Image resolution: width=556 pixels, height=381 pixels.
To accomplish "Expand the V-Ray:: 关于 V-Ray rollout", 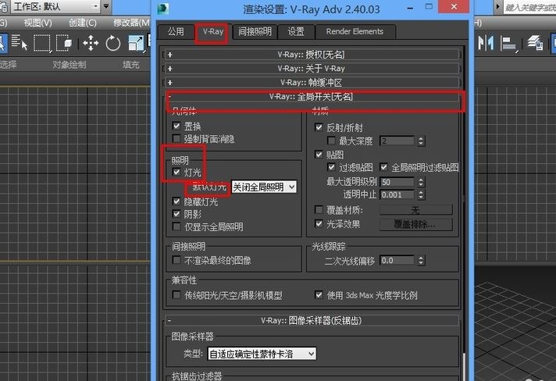I will point(312,69).
